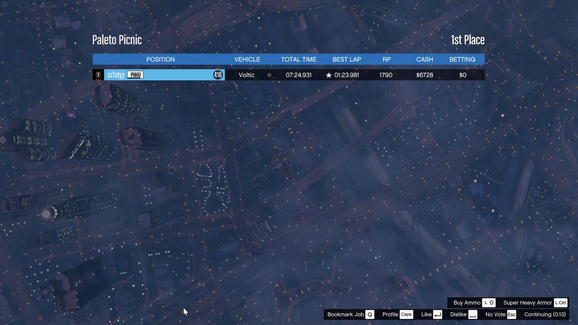Click the RP column header

pos(387,60)
